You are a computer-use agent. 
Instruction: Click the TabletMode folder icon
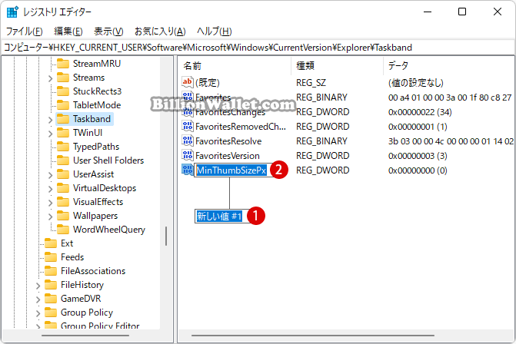[x=63, y=104]
